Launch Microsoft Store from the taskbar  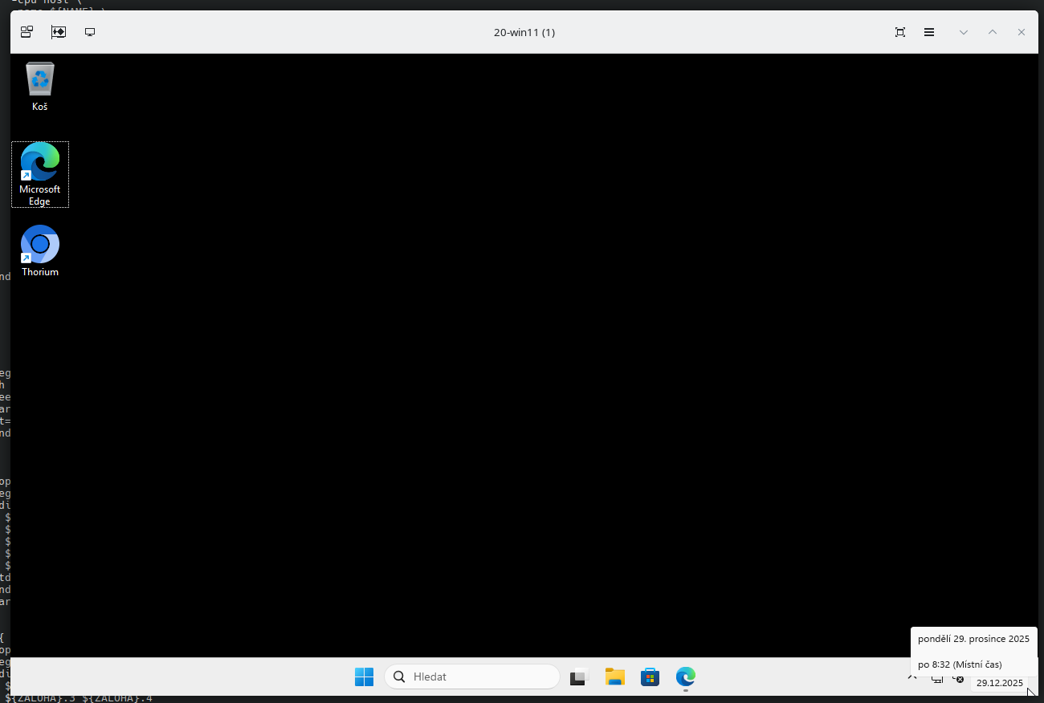(x=650, y=677)
